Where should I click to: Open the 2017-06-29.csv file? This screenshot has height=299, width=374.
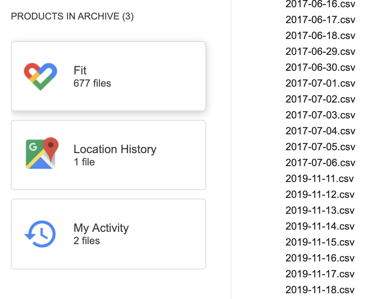click(x=320, y=52)
